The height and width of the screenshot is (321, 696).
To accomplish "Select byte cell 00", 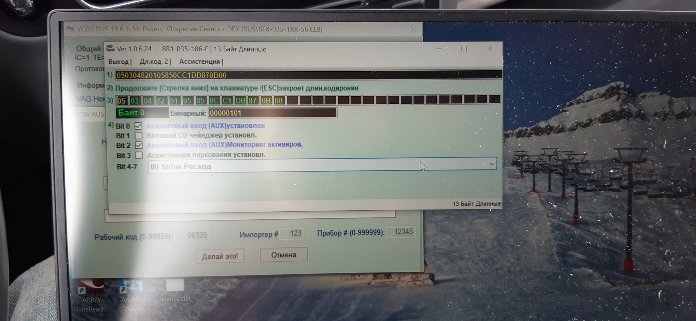I will 278,101.
